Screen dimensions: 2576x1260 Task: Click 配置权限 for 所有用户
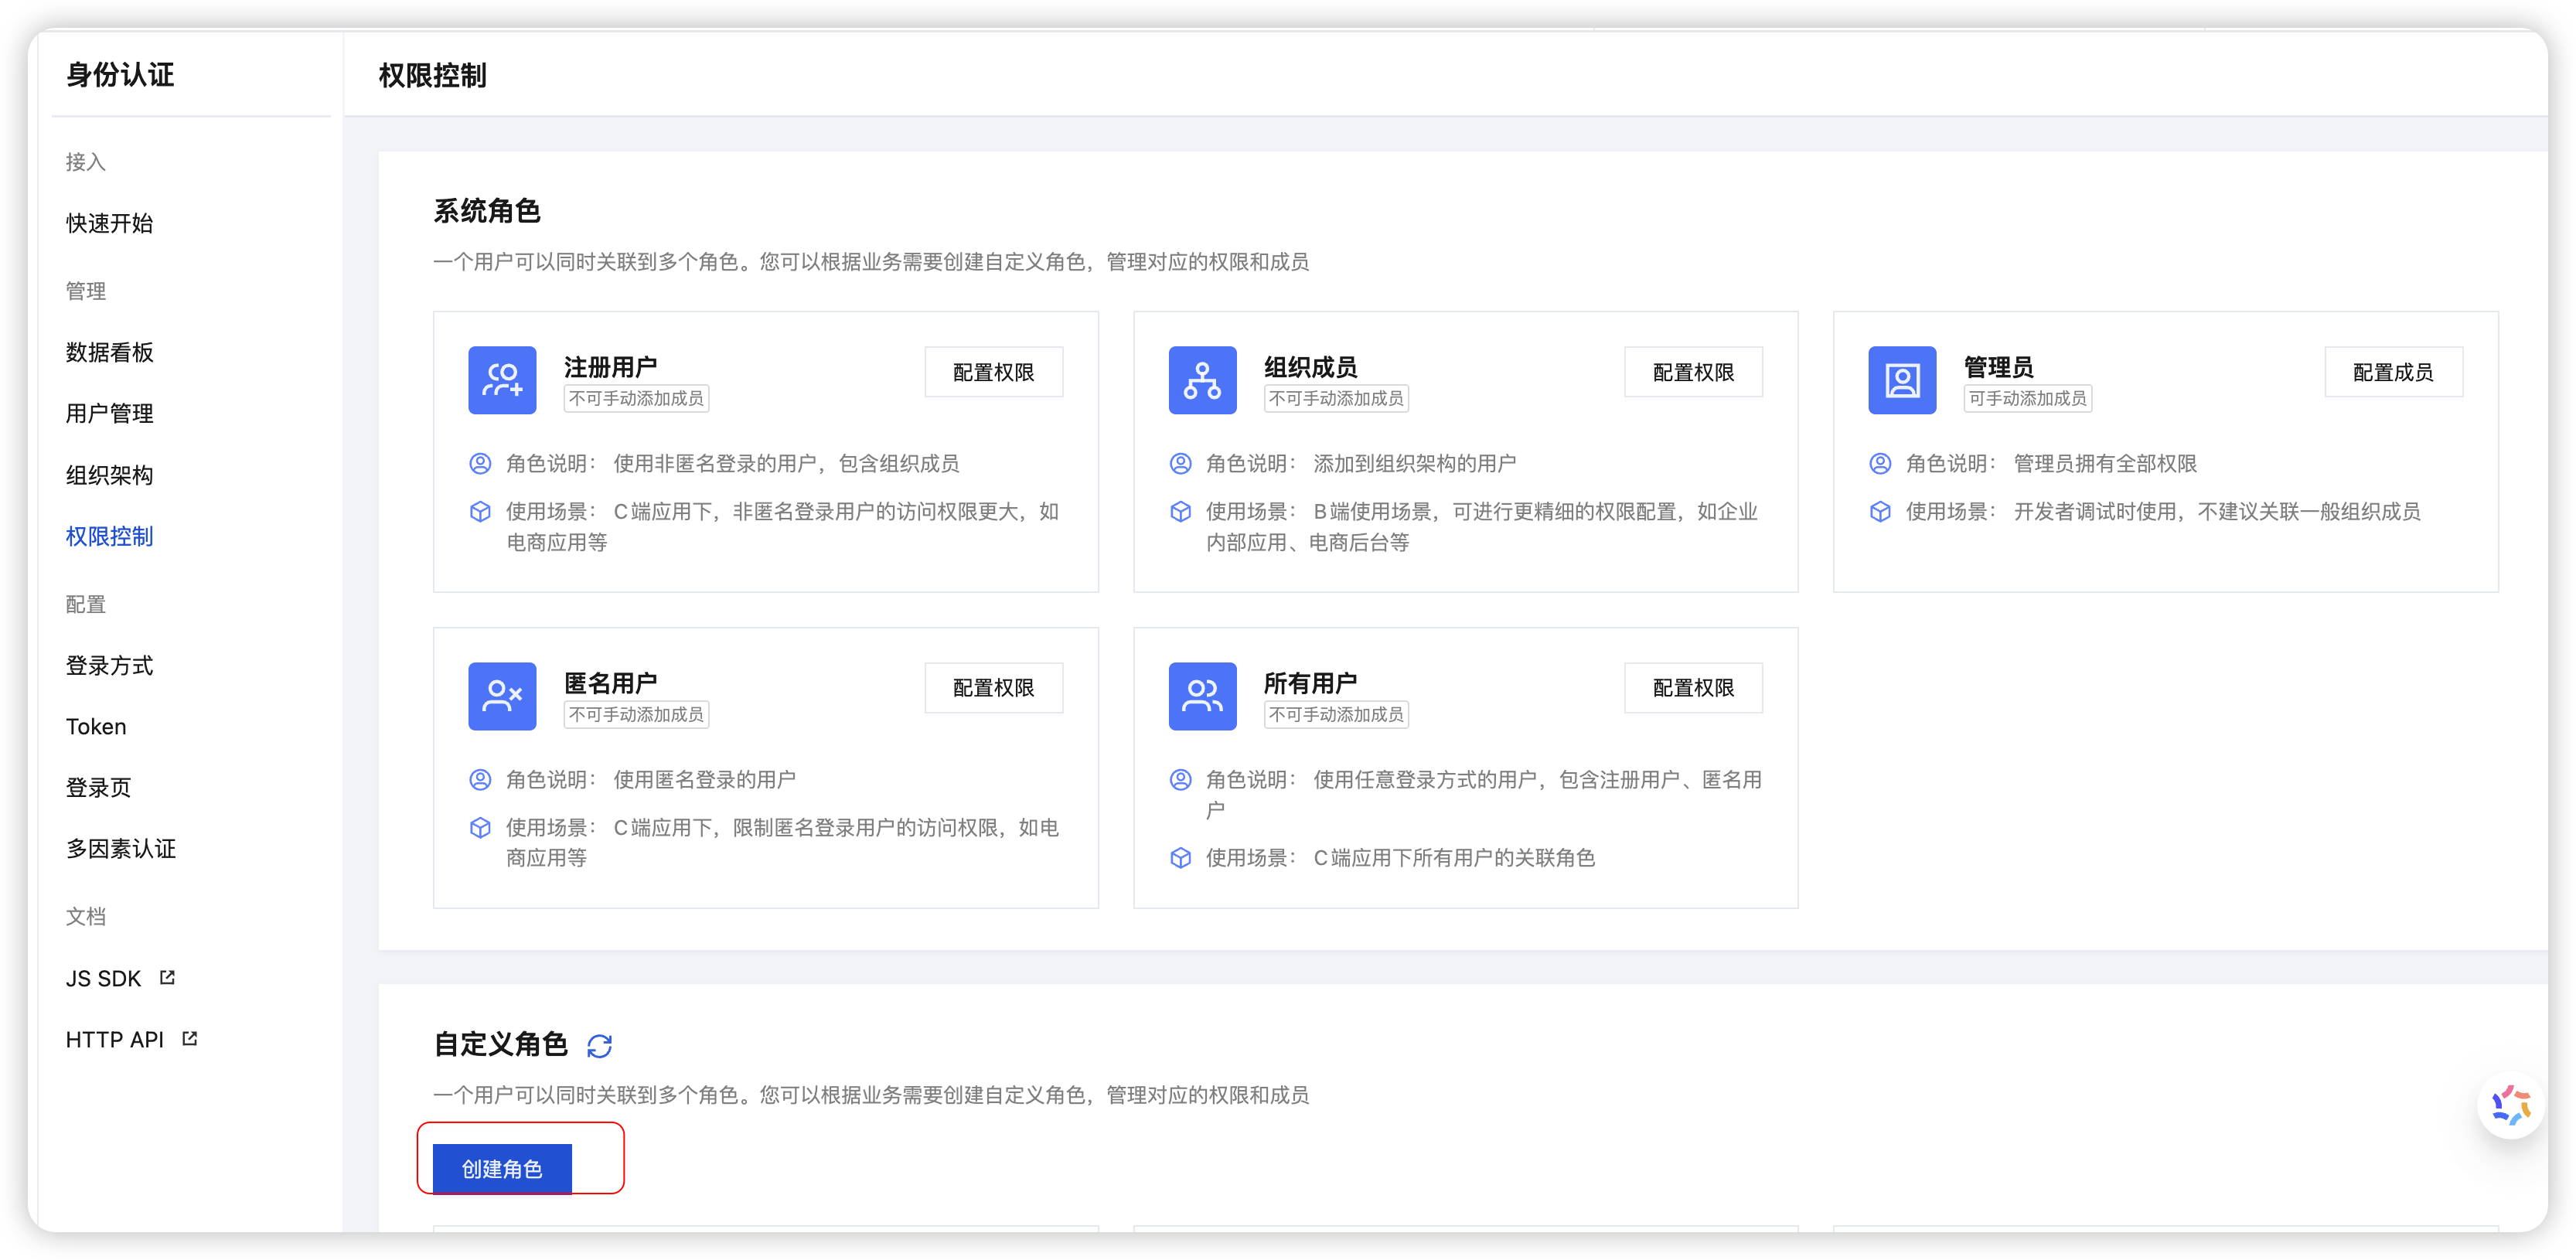coord(1694,687)
